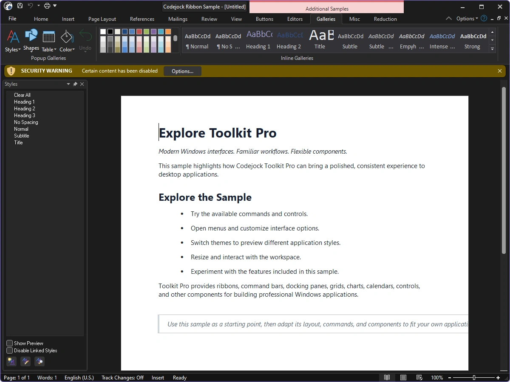Open Customize Quick Access Toolbar dropdown
This screenshot has height=382, width=510.
tap(55, 6)
